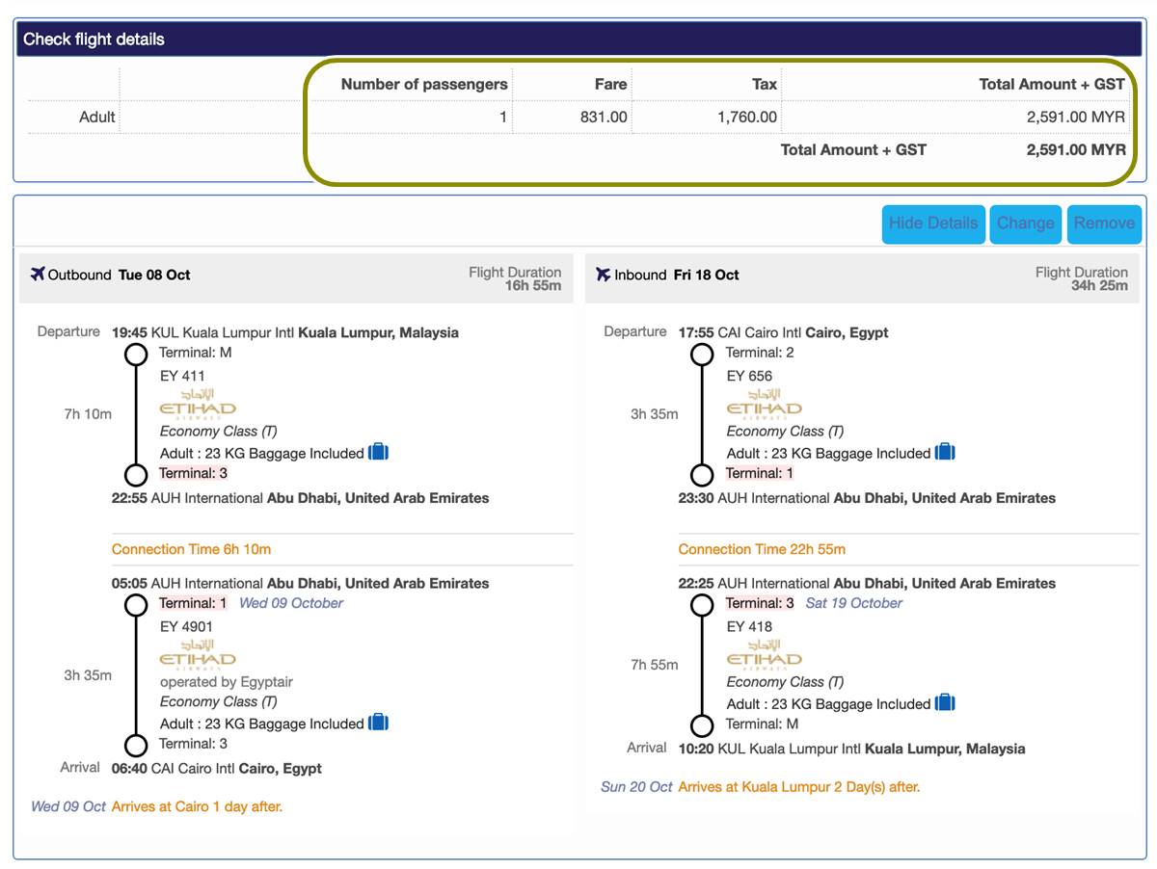Viewport: 1157px width, 869px height.
Task: Select bold total 2,591.00 MYR in summary row
Action: click(1076, 149)
